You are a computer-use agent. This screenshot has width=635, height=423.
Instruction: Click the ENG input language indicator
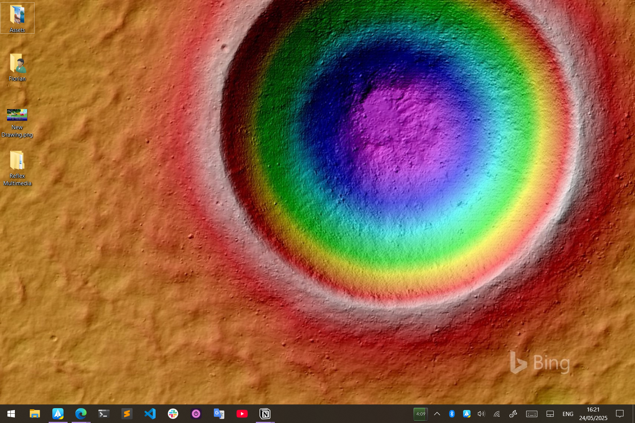(x=568, y=414)
